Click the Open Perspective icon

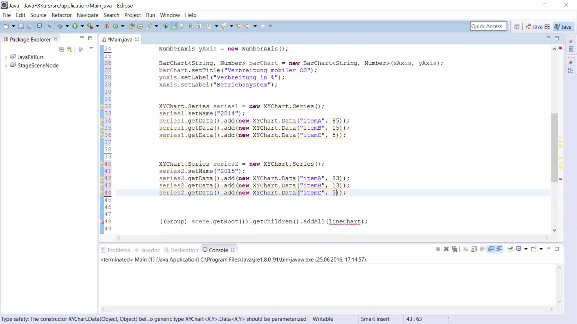click(517, 26)
